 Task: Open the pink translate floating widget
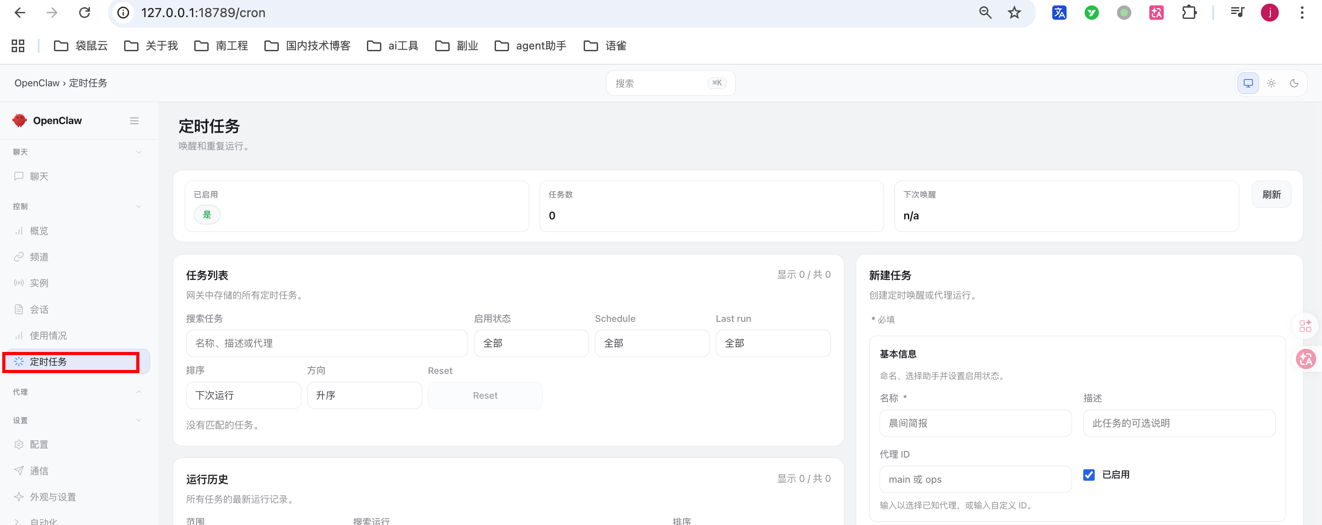click(x=1305, y=359)
